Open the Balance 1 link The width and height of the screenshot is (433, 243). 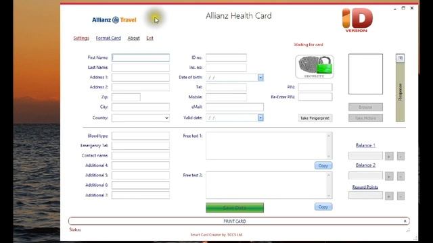coord(365,145)
